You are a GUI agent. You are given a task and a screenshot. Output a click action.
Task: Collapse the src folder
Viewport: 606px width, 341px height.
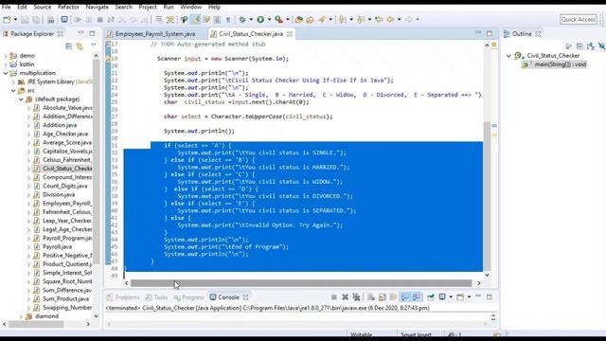pyautogui.click(x=13, y=91)
